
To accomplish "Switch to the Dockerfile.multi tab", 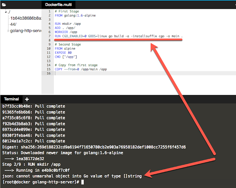I will coord(58,5).
